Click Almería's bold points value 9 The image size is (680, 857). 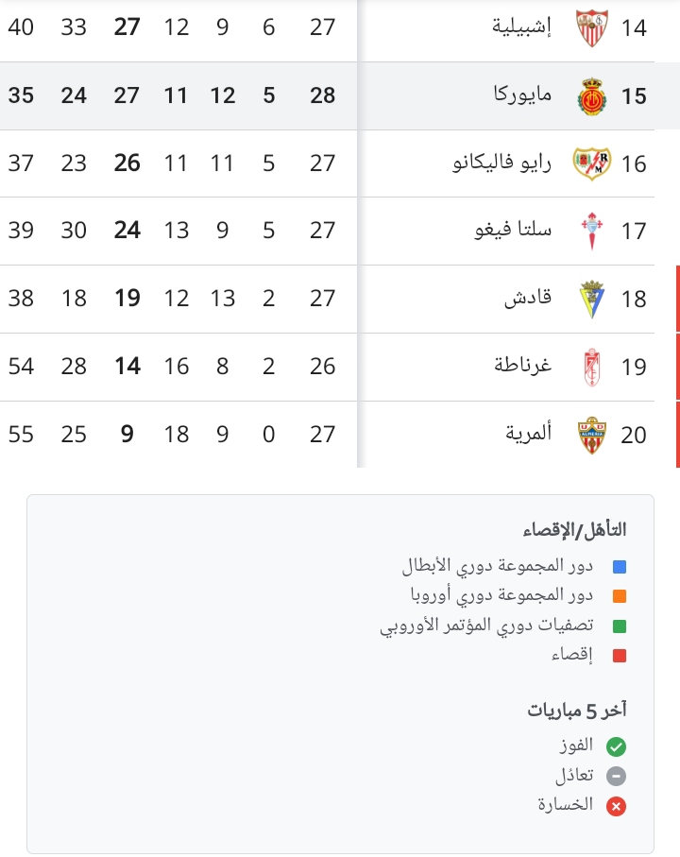pyautogui.click(x=127, y=435)
